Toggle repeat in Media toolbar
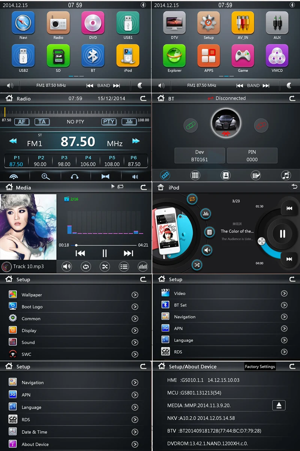The height and width of the screenshot is (451, 300). (x=86, y=266)
